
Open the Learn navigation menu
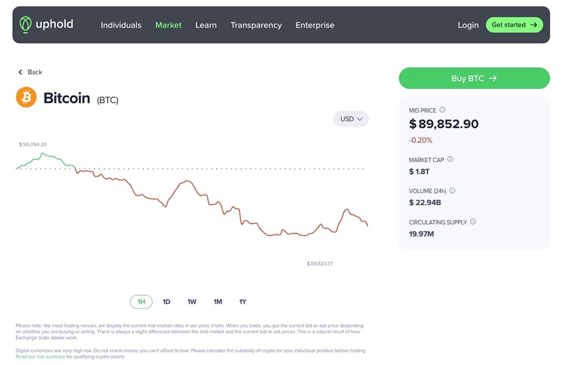tap(206, 25)
